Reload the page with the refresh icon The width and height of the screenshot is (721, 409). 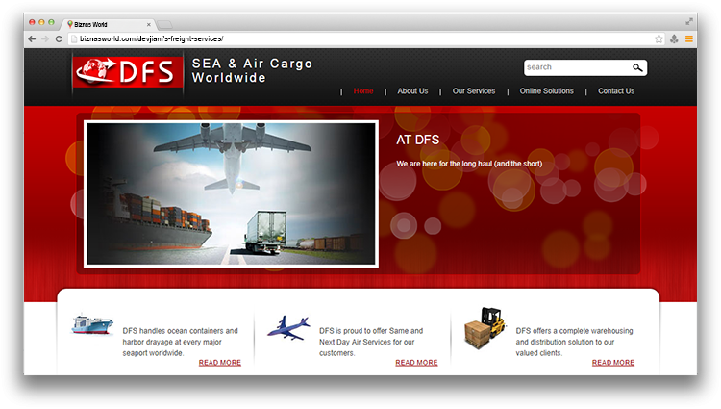coord(60,38)
